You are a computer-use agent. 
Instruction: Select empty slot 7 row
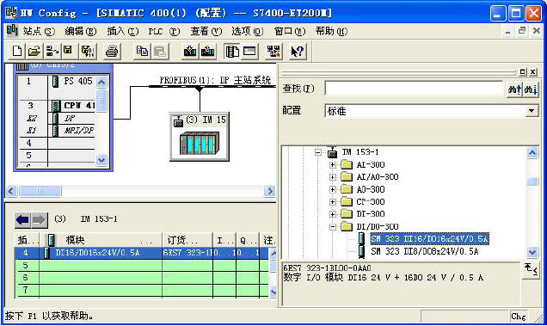coord(141,290)
